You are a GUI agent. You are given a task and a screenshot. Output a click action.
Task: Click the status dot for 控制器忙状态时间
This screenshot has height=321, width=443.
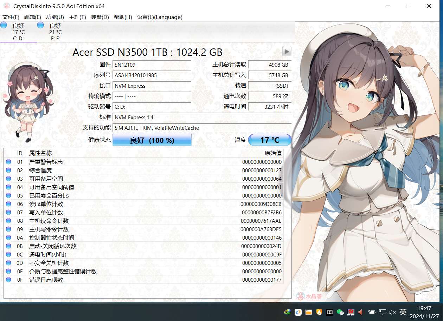click(8, 238)
